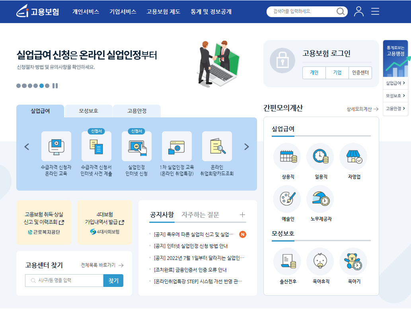Open notice 2022년 7월 1일부터 달라지는 실업인
Viewport: 411px width, 310px height.
199,258
